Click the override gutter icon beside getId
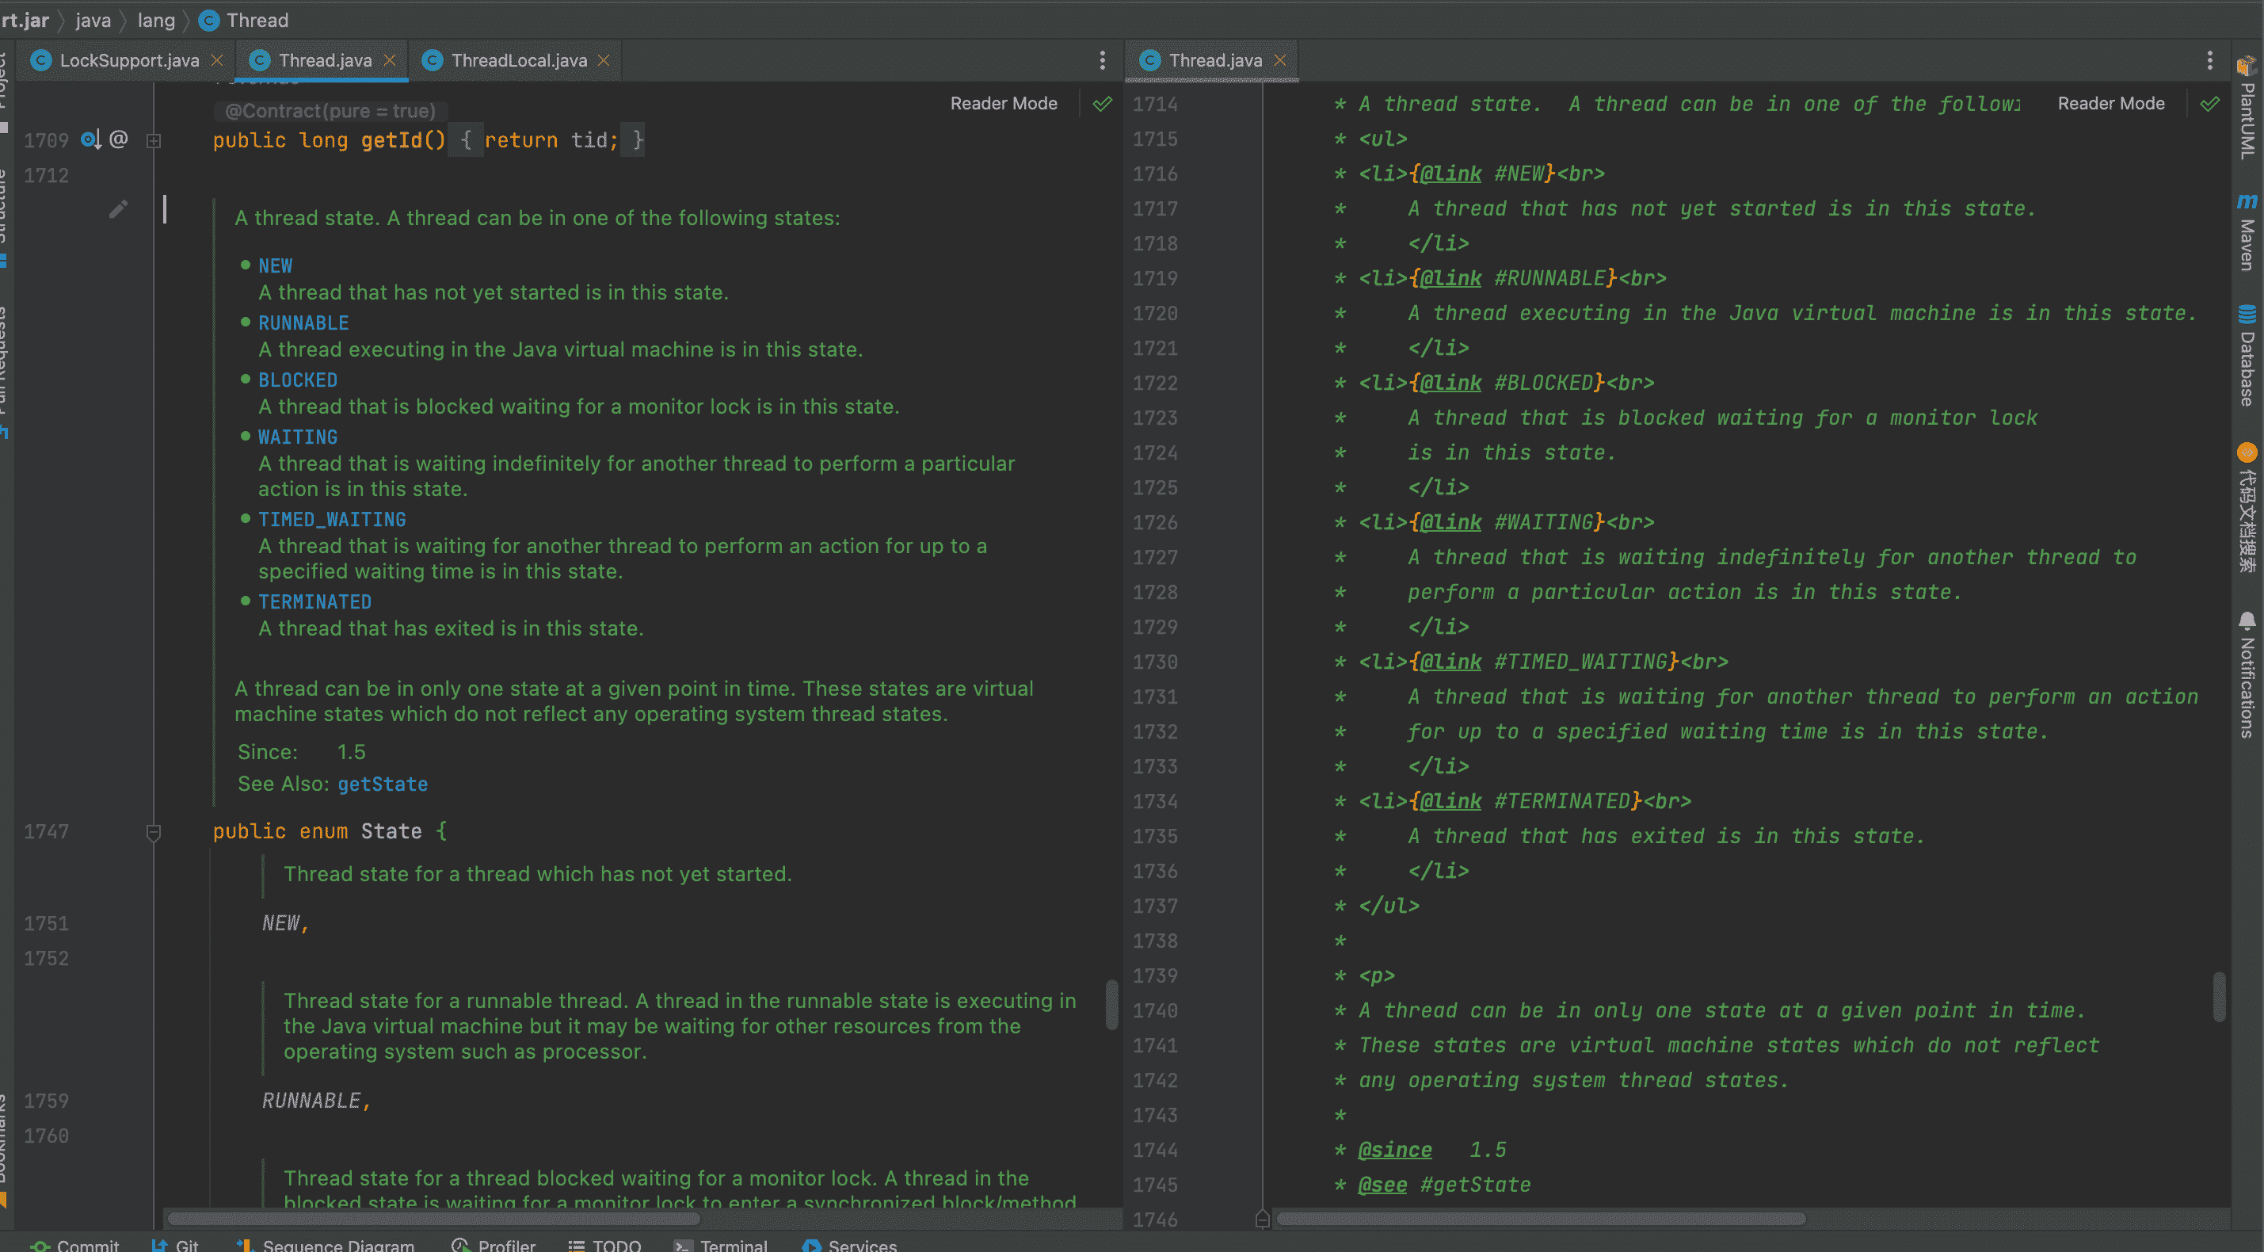The width and height of the screenshot is (2264, 1252). pos(90,139)
